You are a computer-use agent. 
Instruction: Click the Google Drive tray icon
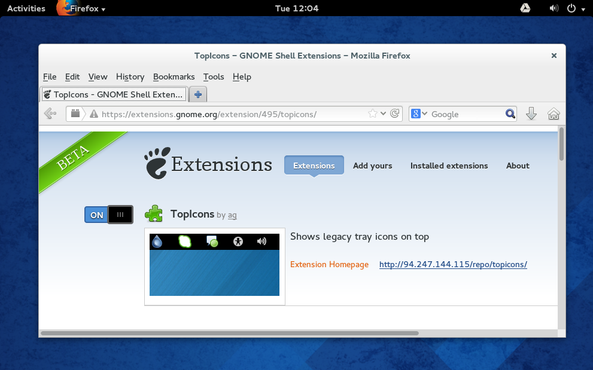[525, 8]
